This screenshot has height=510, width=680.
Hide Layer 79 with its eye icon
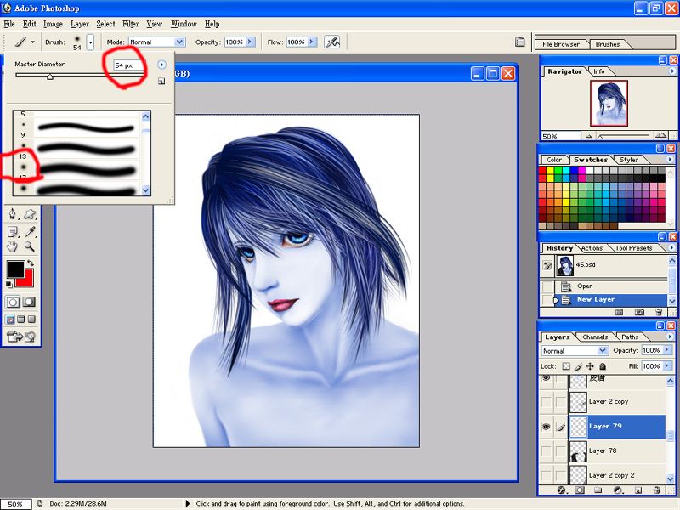pyautogui.click(x=547, y=427)
